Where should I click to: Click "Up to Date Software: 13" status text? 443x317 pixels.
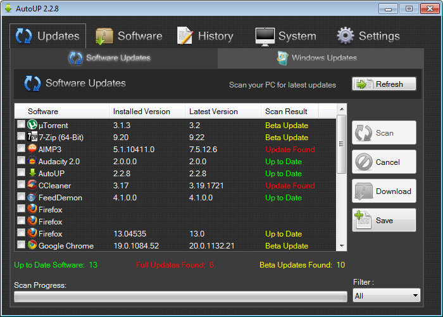[x=56, y=265]
